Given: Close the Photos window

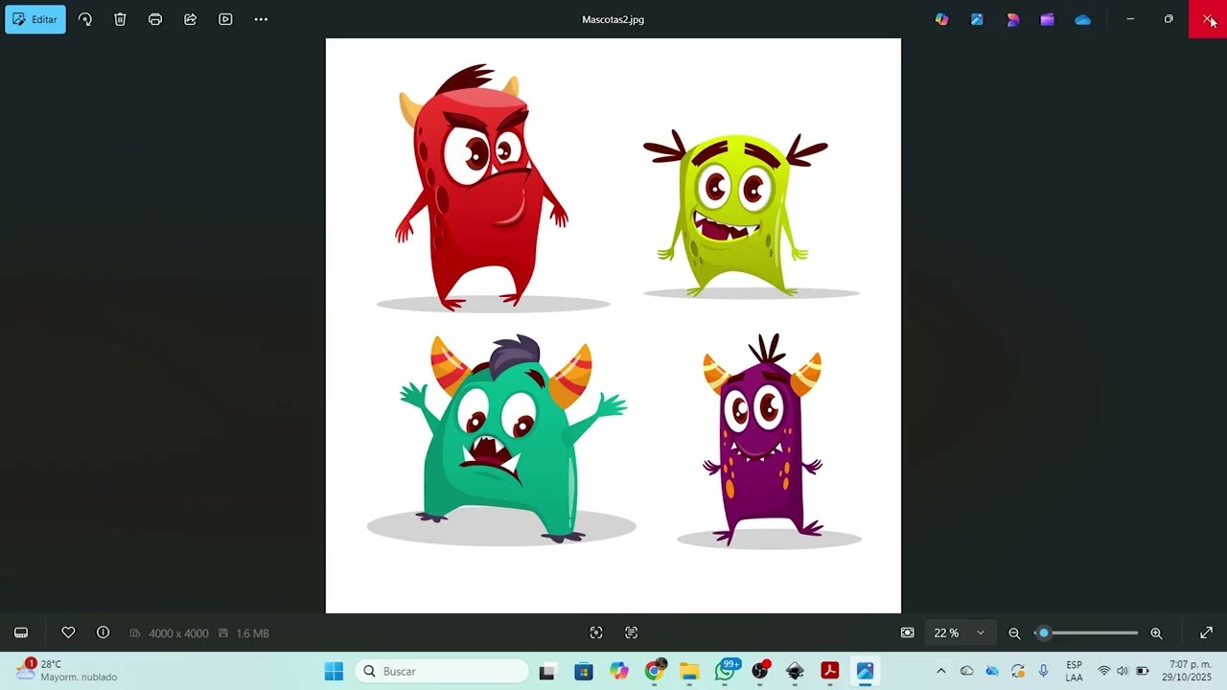Looking at the screenshot, I should pos(1208,19).
